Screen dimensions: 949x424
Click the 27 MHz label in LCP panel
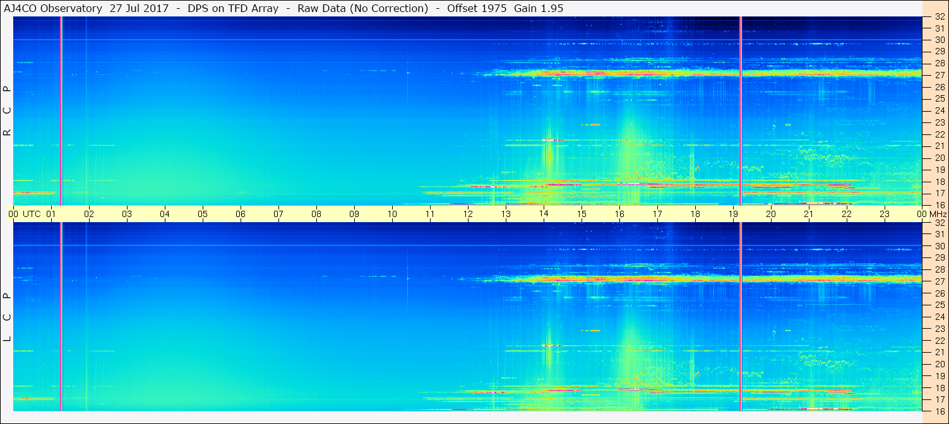coord(940,281)
